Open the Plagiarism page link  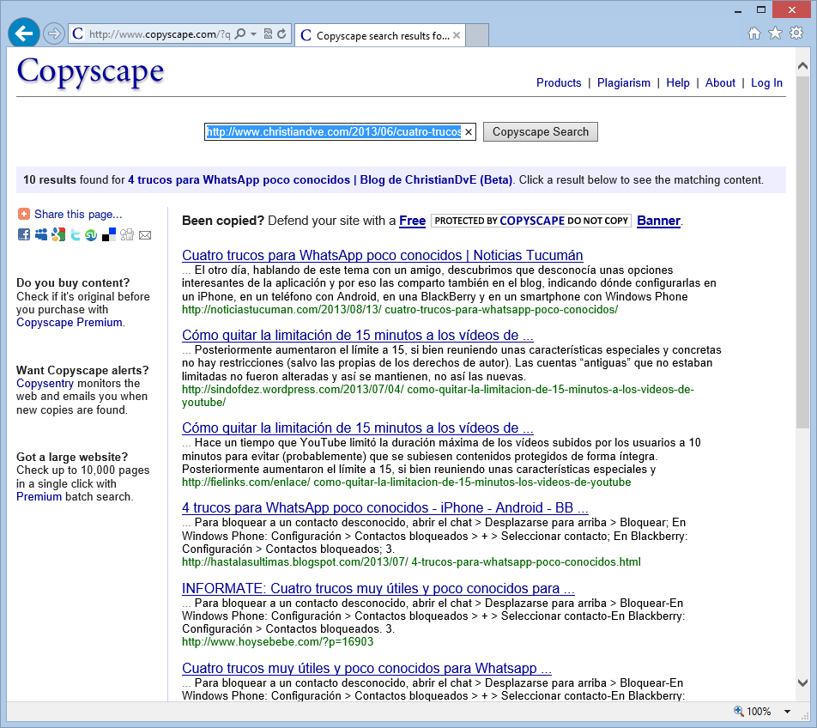pos(624,83)
